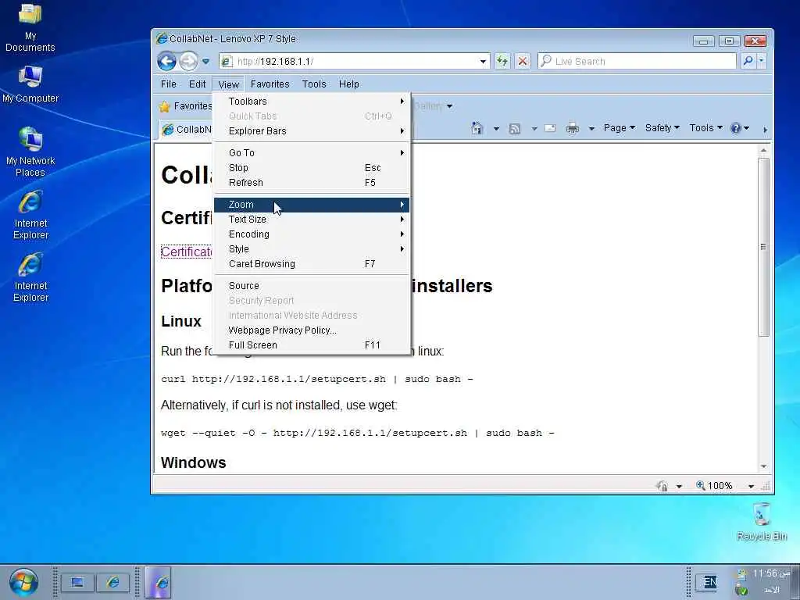This screenshot has height=600, width=800.
Task: Click the active IE taskbar button
Action: pos(158,582)
